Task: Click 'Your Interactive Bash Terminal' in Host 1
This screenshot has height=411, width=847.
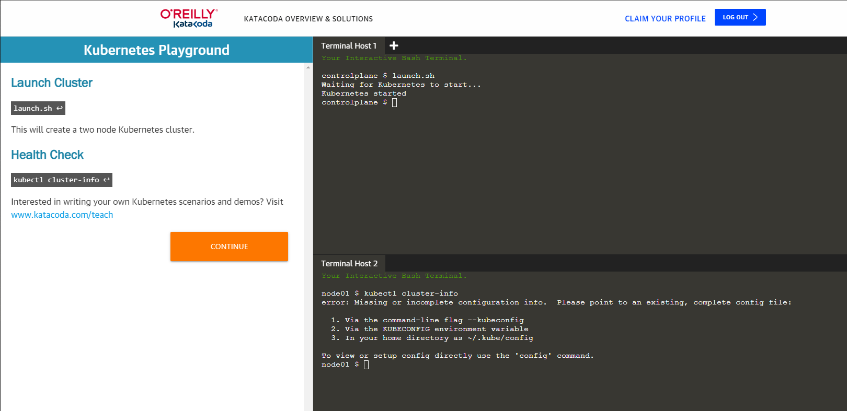Action: click(394, 58)
